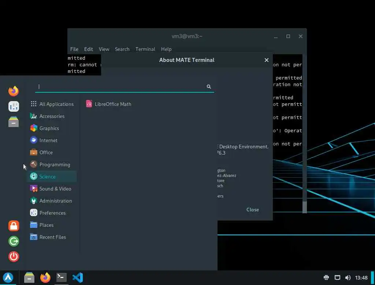Viewport: 375px width, 285px height.
Task: Click the green Log Out icon
Action: pyautogui.click(x=14, y=241)
